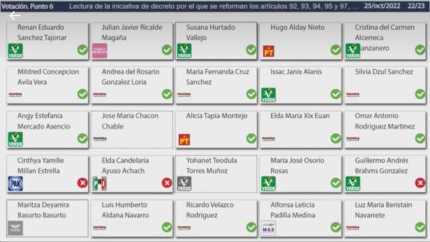The width and height of the screenshot is (430, 242).
Task: Open Susana Hurtado Vallejo's card
Action: pos(216,41)
